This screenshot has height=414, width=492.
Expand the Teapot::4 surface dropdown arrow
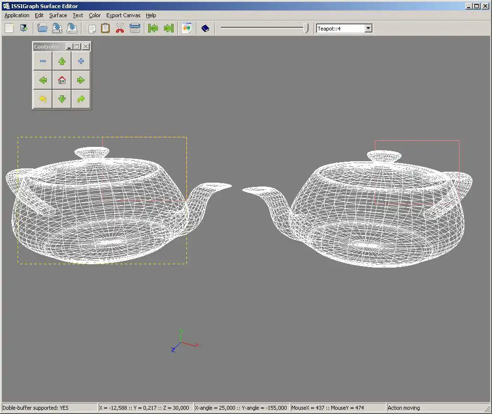tap(369, 28)
